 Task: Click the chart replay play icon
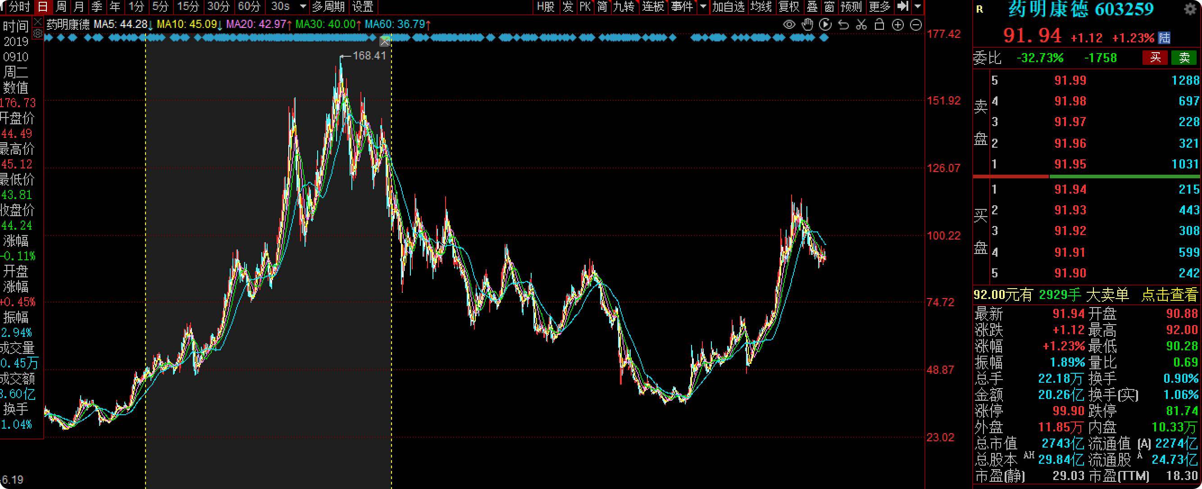click(825, 25)
